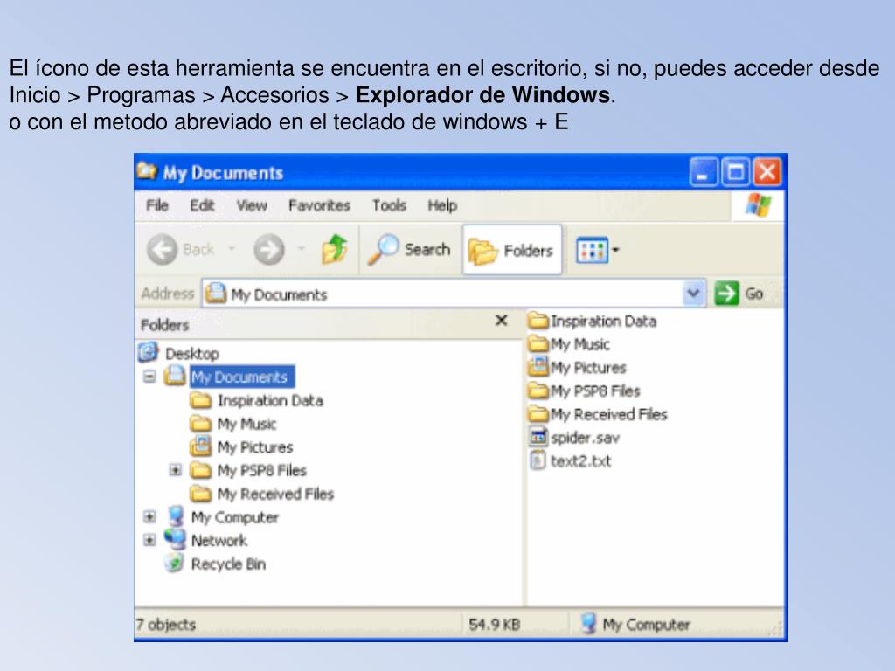895x671 pixels.
Task: Click My Documents folder icon in tree
Action: [175, 376]
